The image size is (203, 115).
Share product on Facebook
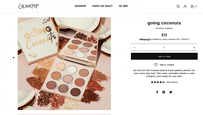tap(157, 92)
